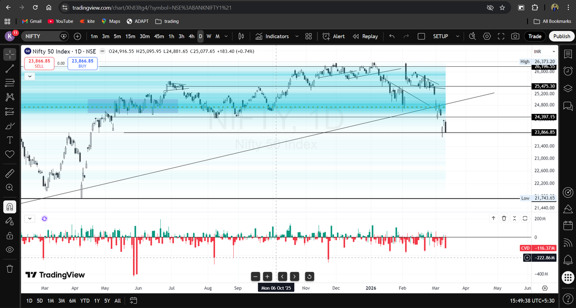Open the chats panel in right sidebar

pos(568,106)
